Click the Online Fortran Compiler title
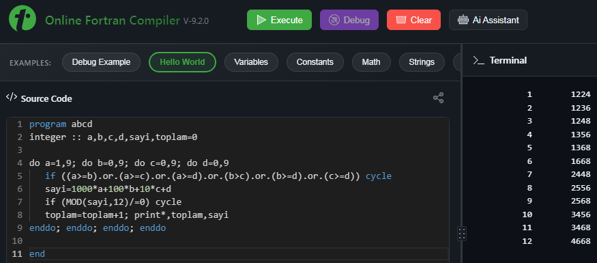This screenshot has width=597, height=263. (x=113, y=20)
